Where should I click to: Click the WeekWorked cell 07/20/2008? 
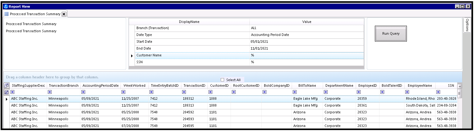(x=134, y=126)
